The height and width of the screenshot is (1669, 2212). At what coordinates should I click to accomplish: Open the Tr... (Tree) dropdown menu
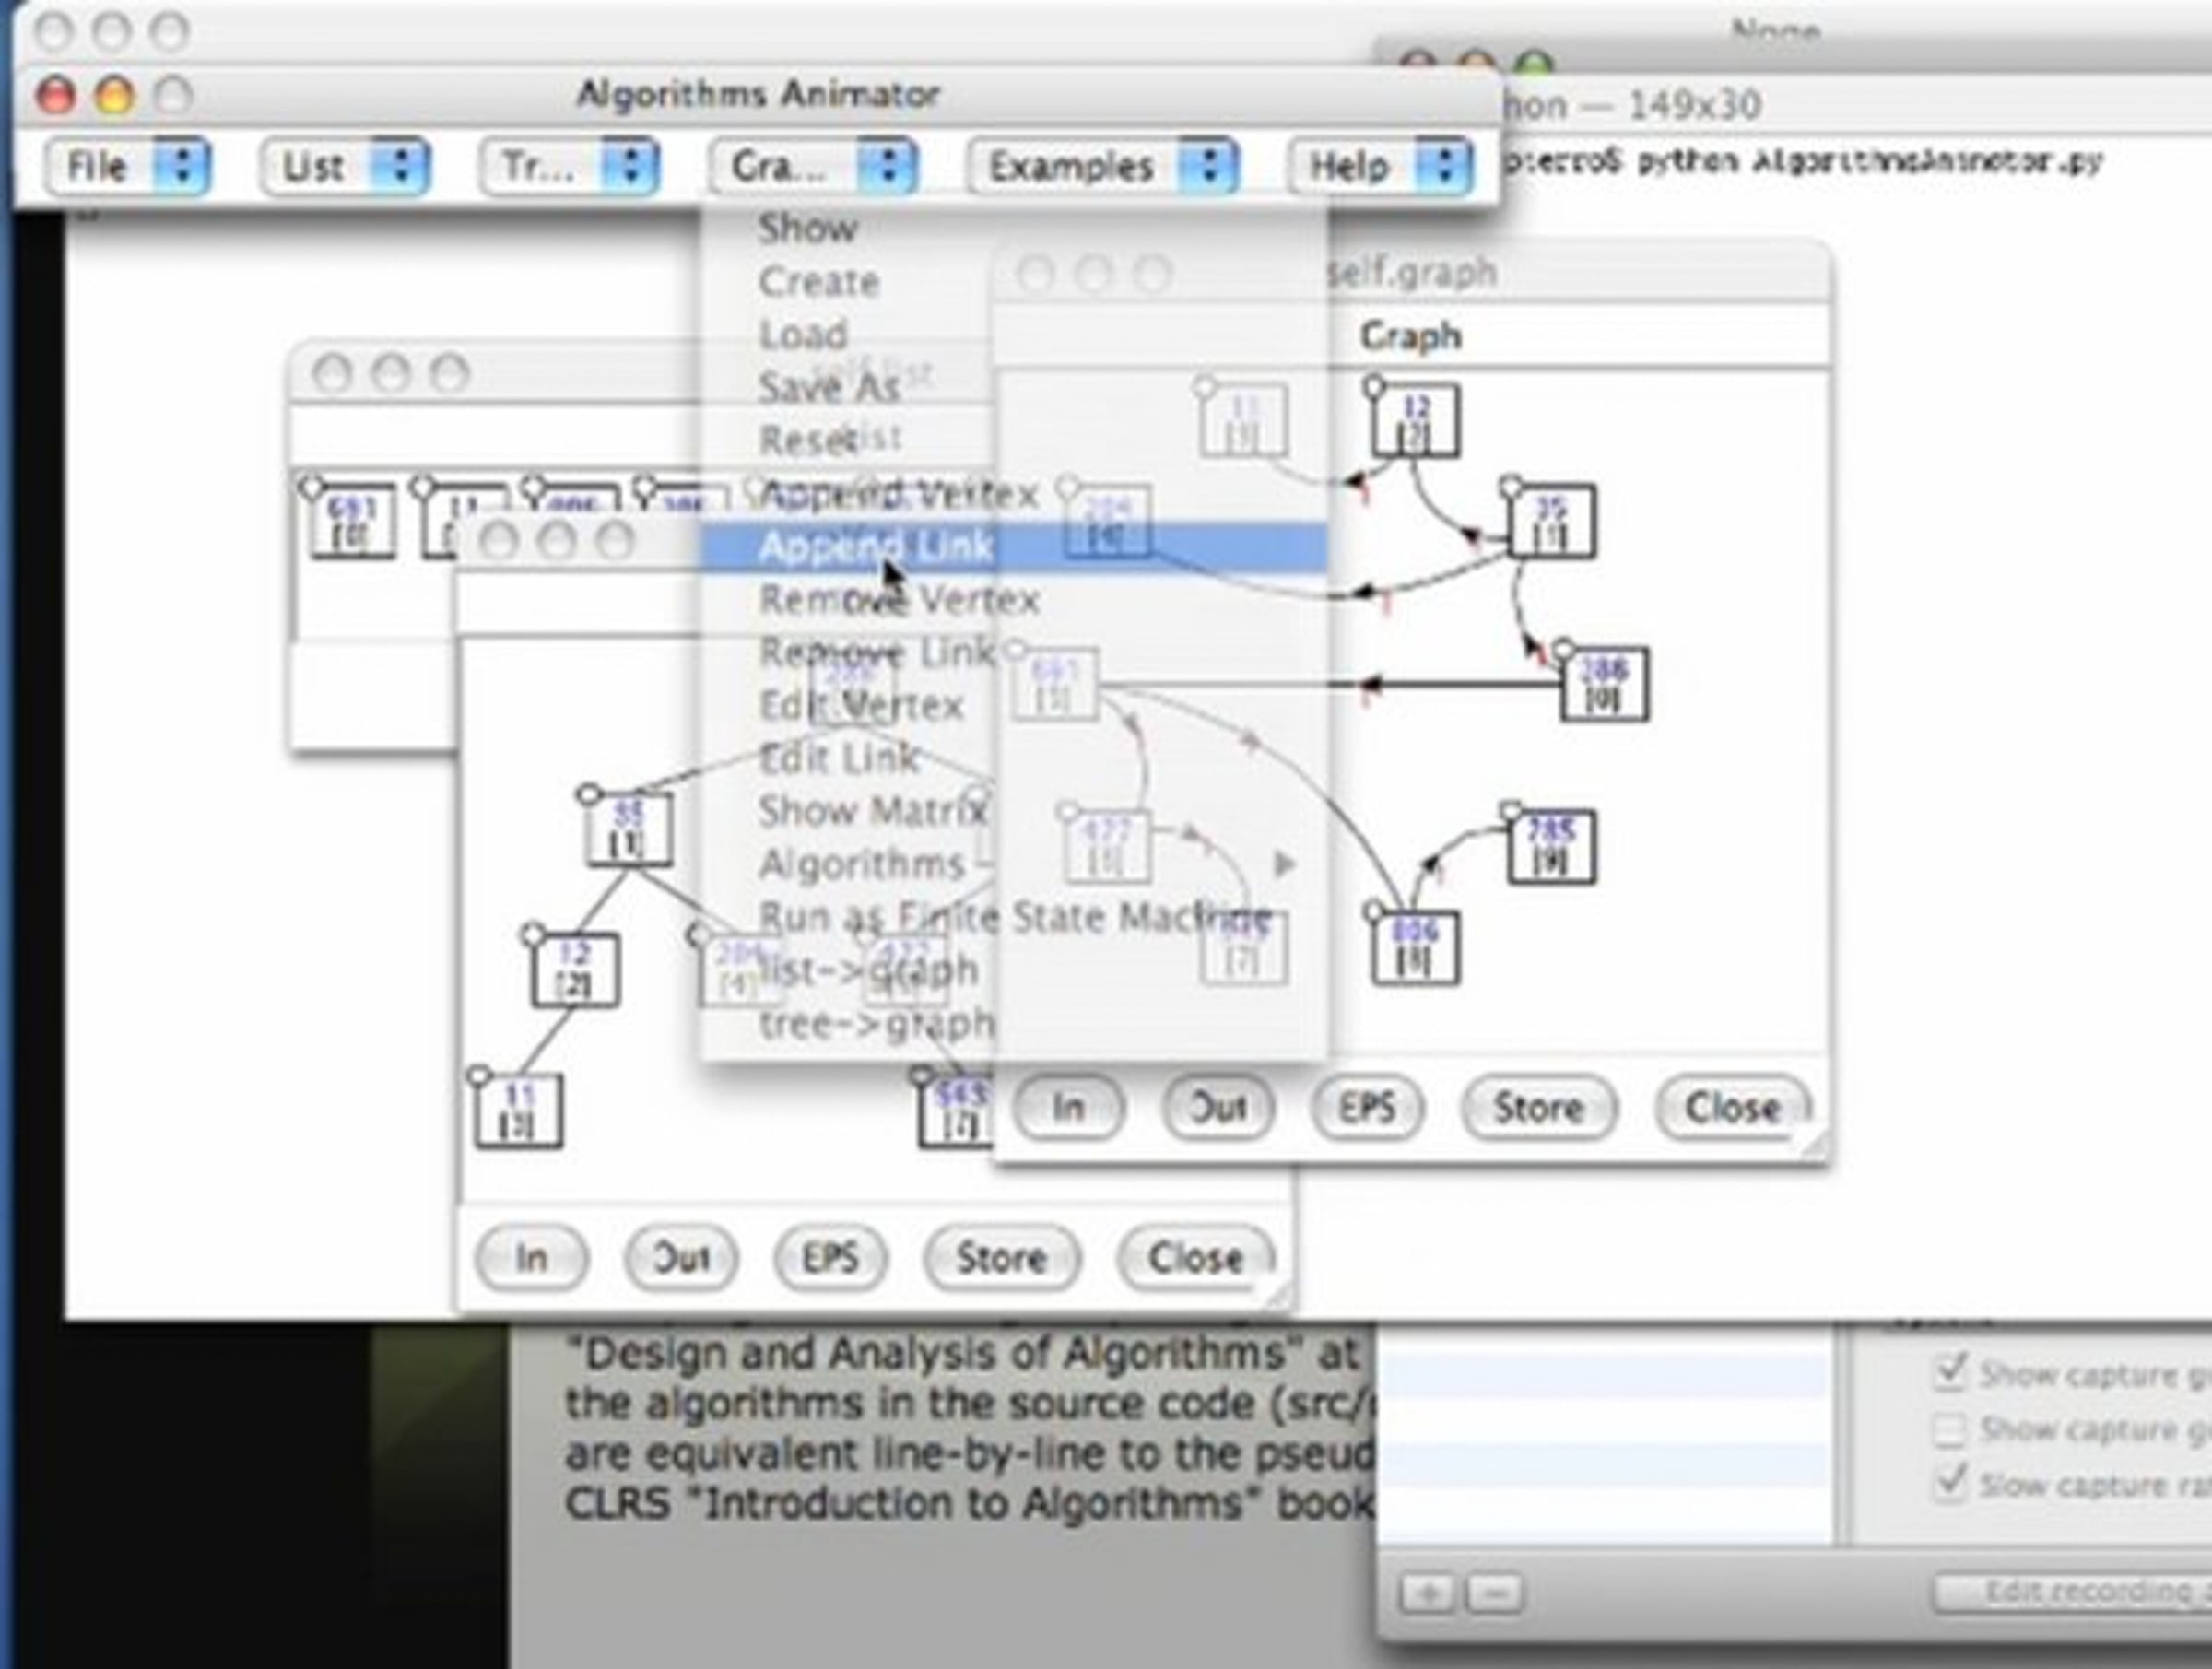569,166
